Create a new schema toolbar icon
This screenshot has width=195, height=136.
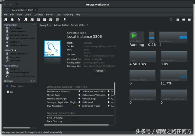click(x=26, y=20)
